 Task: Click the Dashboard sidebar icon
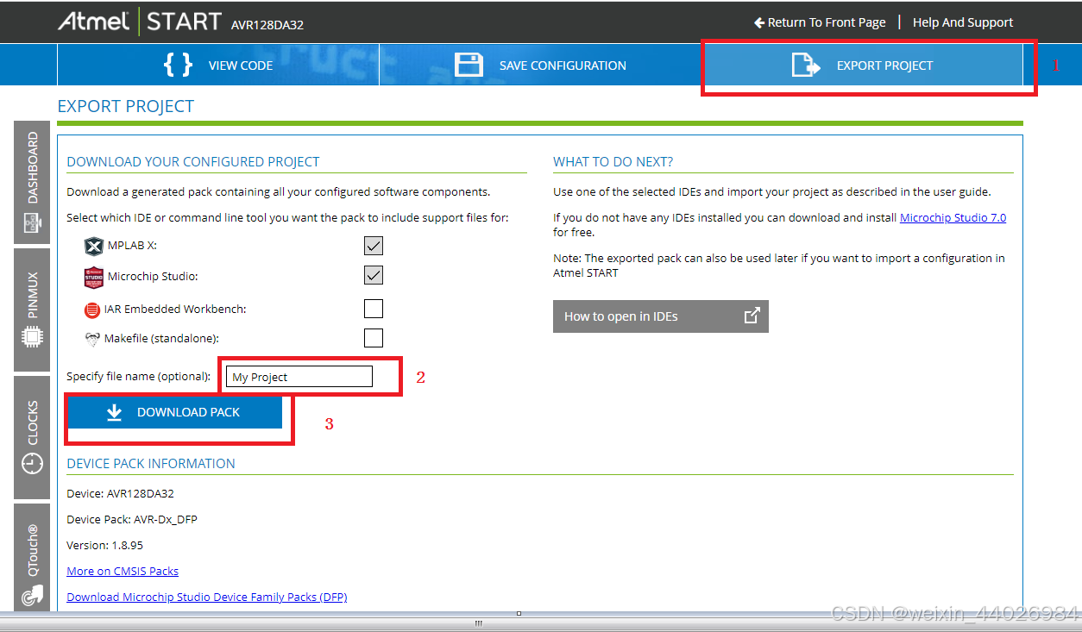tap(32, 225)
